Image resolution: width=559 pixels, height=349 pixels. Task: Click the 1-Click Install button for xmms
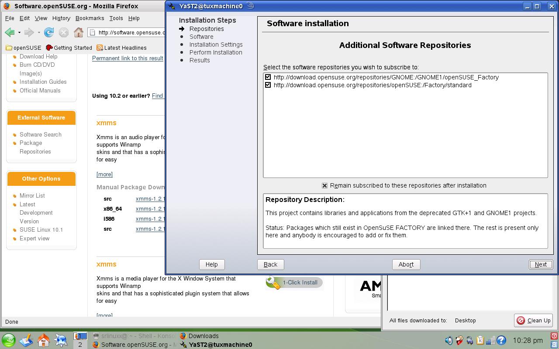coord(294,282)
